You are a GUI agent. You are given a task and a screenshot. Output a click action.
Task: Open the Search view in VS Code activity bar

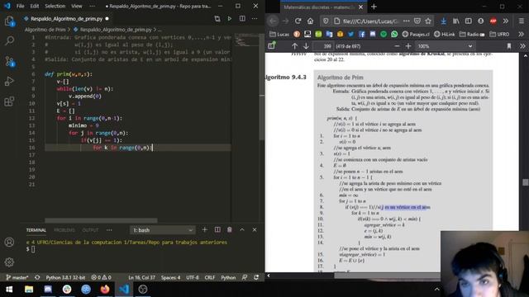click(9, 41)
